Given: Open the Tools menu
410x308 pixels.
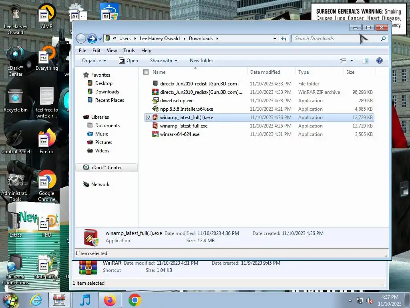Looking at the screenshot, I should coord(129,50).
